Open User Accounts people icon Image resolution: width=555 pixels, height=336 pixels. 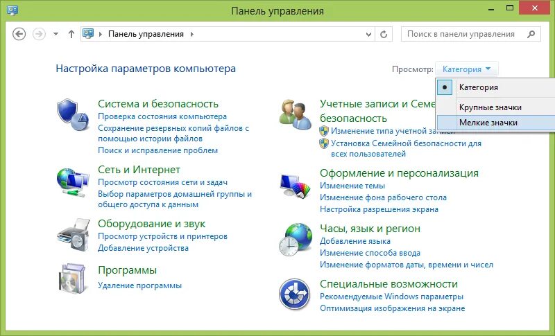[x=296, y=114]
